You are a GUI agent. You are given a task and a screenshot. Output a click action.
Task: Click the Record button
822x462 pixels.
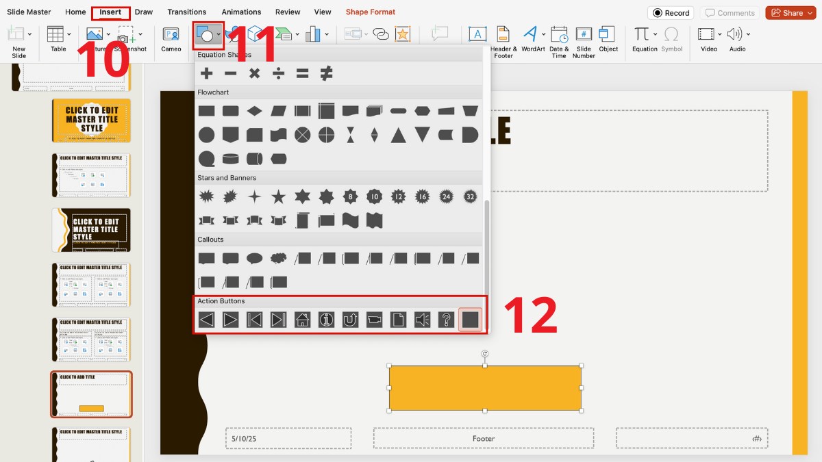click(671, 13)
